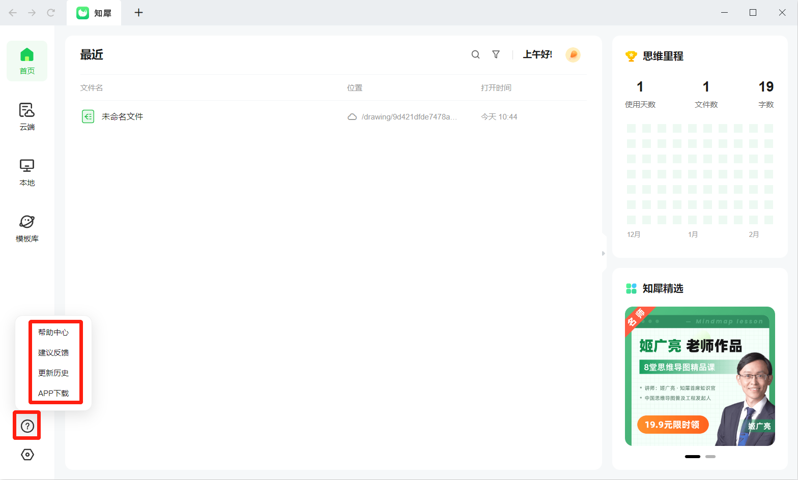The image size is (798, 480).
Task: Click the search magnifier icon
Action: pos(475,54)
